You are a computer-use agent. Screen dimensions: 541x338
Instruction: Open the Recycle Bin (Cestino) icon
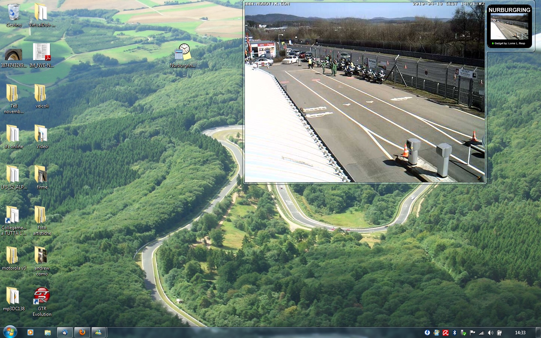coord(14,13)
